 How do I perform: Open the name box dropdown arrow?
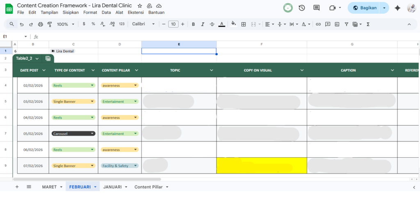[x=26, y=36]
